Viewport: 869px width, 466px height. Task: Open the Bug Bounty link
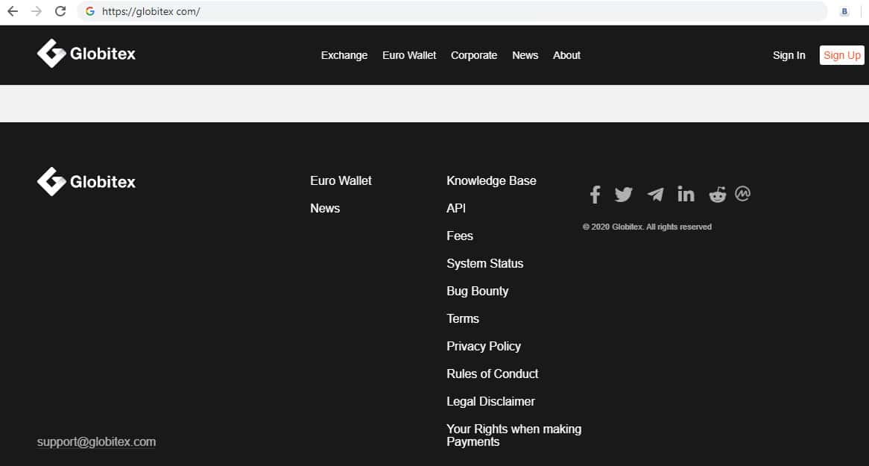coord(477,292)
